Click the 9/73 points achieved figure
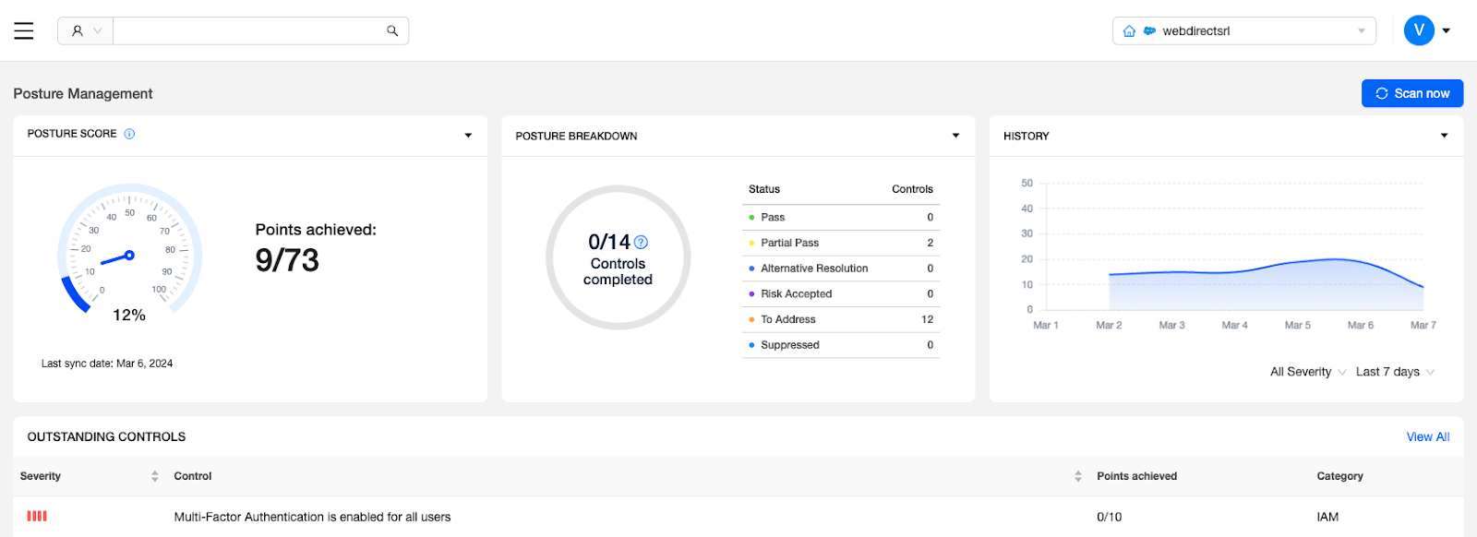This screenshot has height=537, width=1477. 287,260
